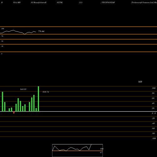Viewport: 157px width, 157px height.
Task: Click the 818.74 value label
Action: coord(46,92)
